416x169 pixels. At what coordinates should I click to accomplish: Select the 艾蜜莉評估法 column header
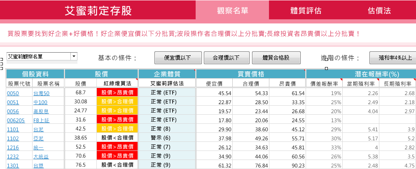167,83
